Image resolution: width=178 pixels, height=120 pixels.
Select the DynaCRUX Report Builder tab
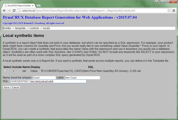click(x=19, y=6)
